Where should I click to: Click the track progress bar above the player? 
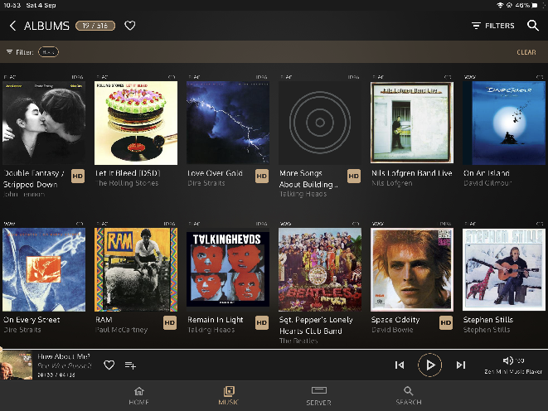tap(274, 349)
